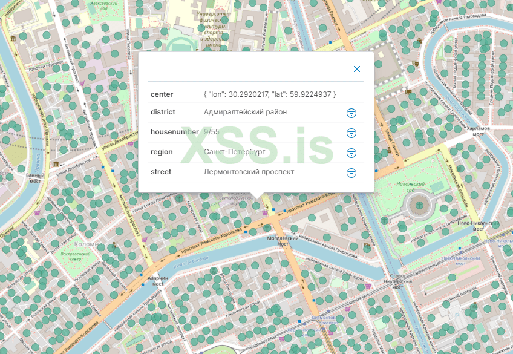
Task: Click the shop cart near Старо-Никольский мост
Action: (x=368, y=286)
